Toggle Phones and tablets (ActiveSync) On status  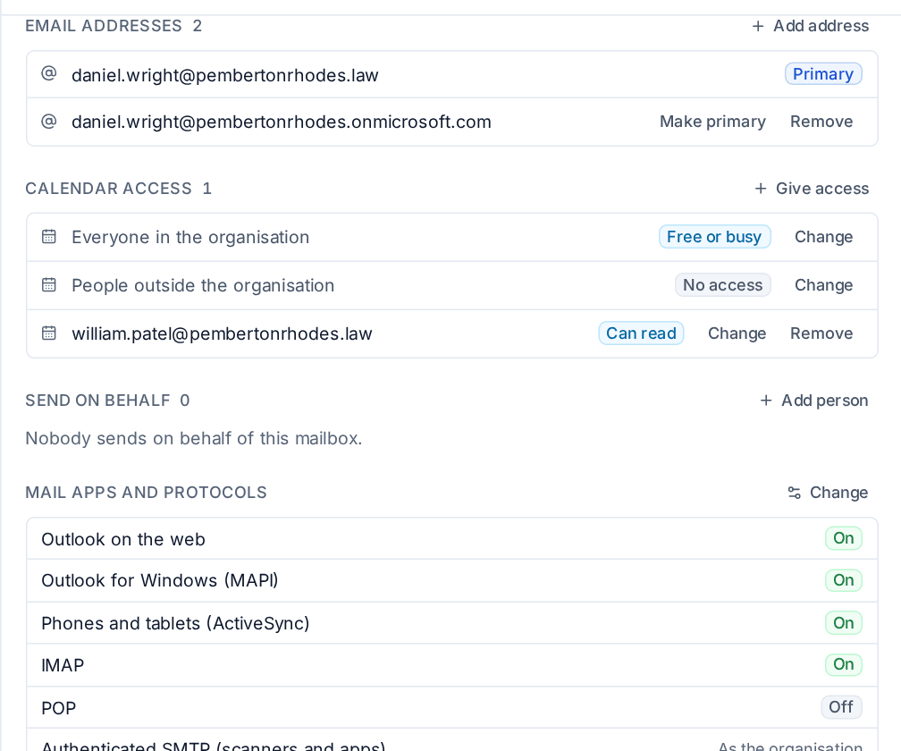pyautogui.click(x=844, y=623)
